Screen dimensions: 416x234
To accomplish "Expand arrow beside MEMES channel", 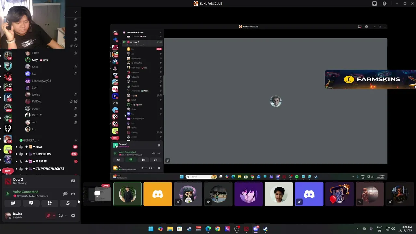I will [16, 162].
